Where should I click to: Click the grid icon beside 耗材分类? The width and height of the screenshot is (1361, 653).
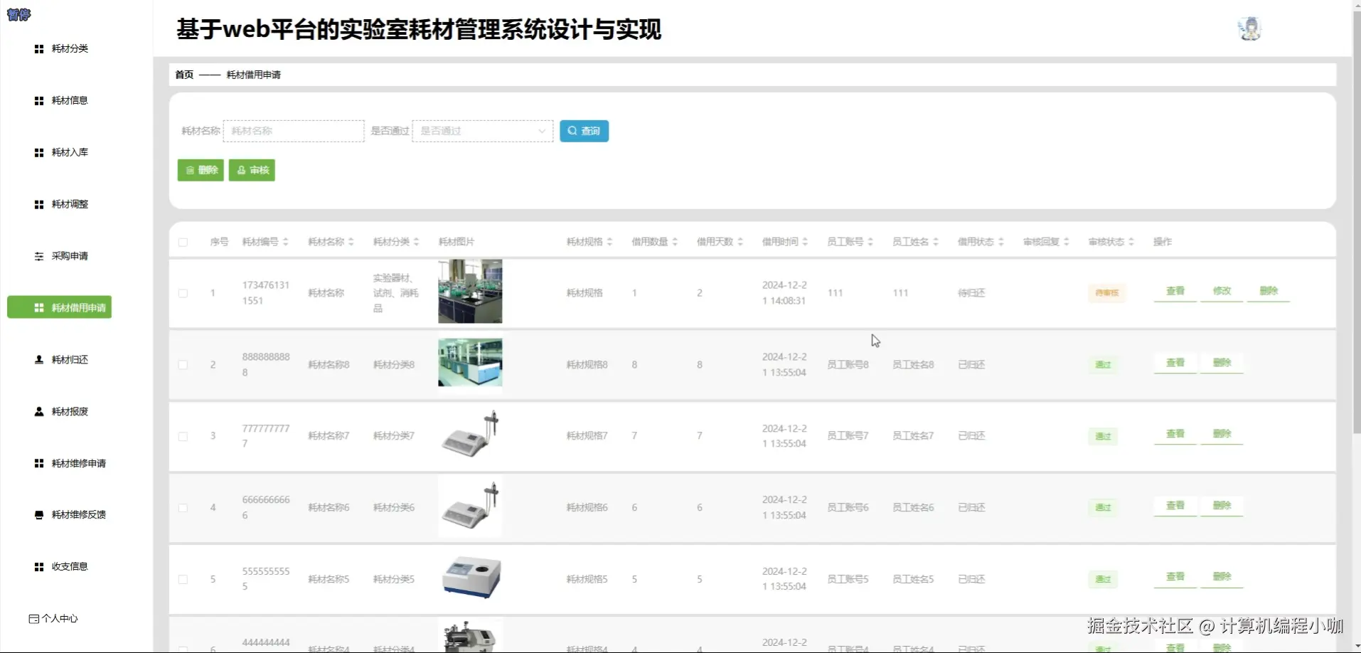tap(39, 49)
